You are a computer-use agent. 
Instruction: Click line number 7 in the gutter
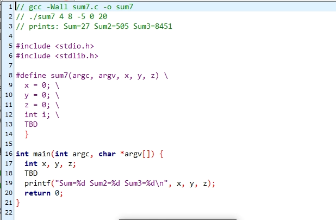10,65
